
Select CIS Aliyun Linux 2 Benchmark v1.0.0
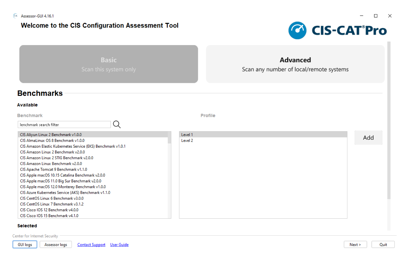(x=51, y=135)
